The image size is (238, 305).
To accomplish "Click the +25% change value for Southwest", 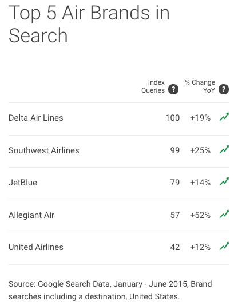I will coord(200,150).
